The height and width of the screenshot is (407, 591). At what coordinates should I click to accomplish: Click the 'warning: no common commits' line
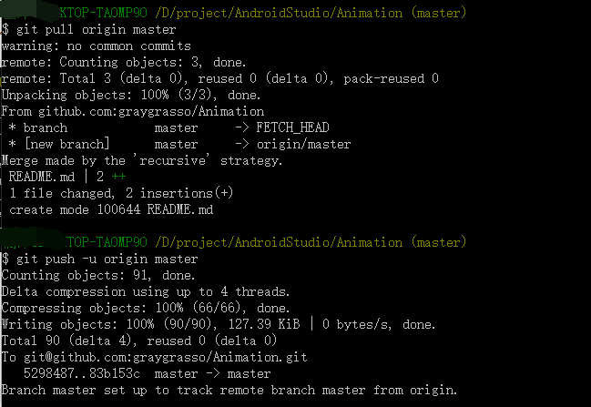point(97,46)
